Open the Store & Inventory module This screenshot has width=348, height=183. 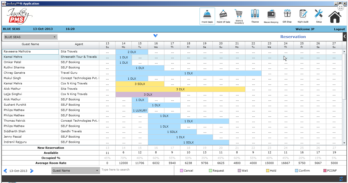[239, 15]
